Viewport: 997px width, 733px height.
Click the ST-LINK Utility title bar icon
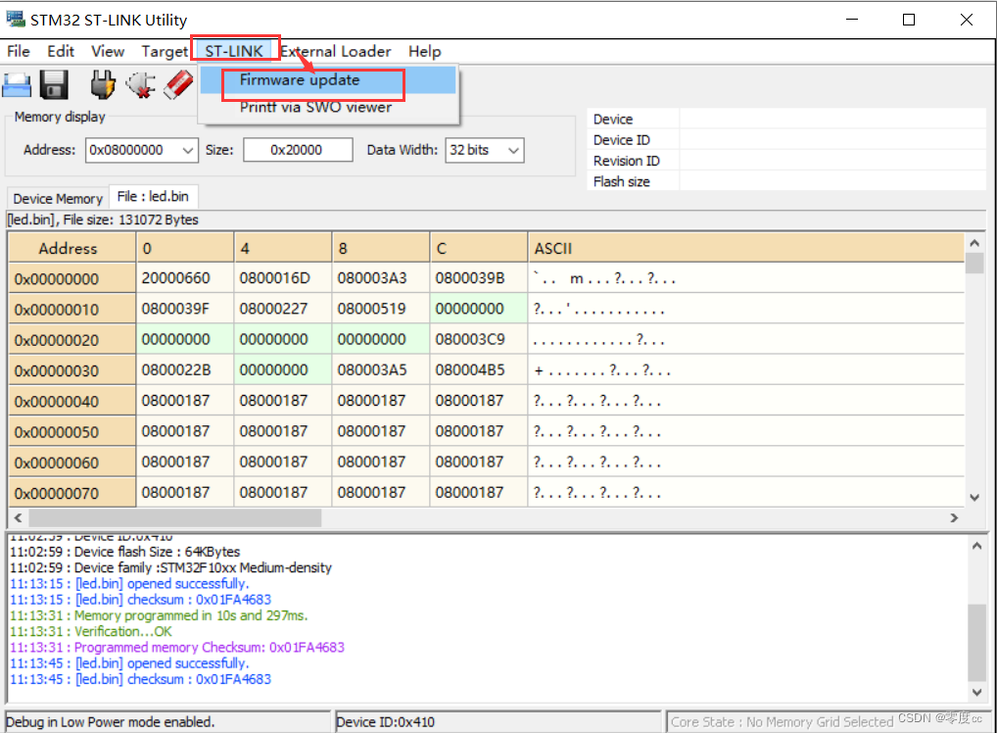point(14,18)
